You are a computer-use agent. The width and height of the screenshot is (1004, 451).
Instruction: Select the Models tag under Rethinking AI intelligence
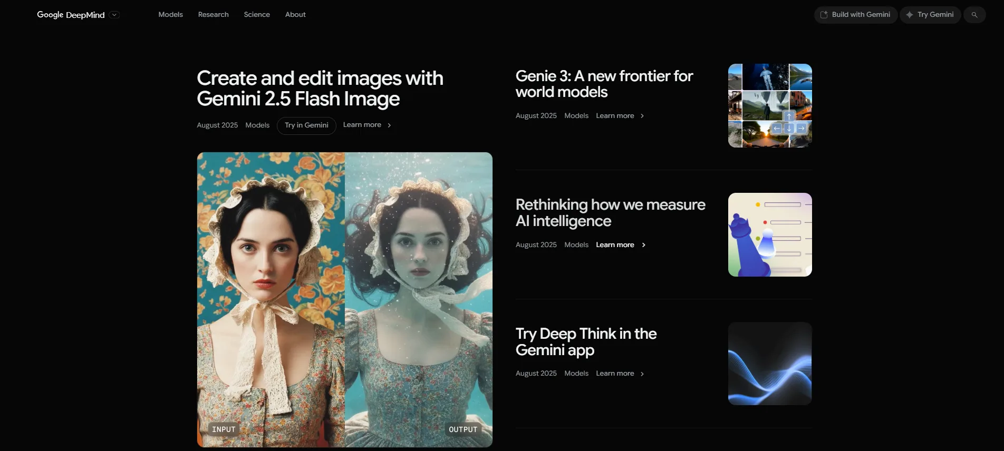click(576, 245)
